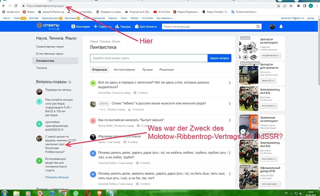This screenshot has height=196, width=320.
Task: Click the green M avatar of Алина Мак
Action: click(x=93, y=83)
